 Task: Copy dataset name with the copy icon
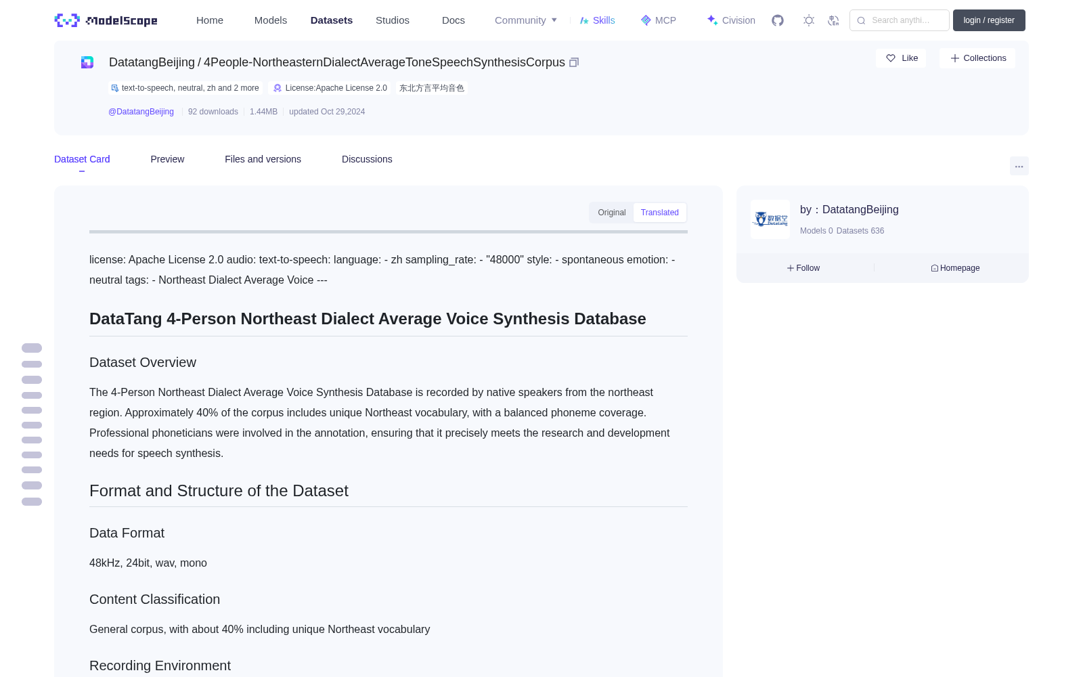(574, 62)
